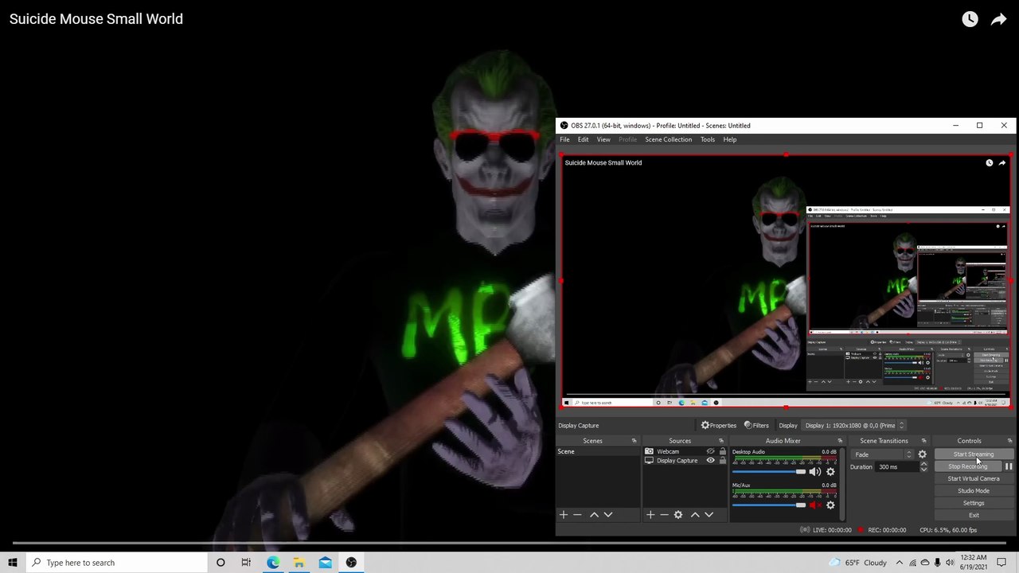This screenshot has width=1019, height=573.
Task: Move scene down in Scenes list
Action: click(x=608, y=515)
